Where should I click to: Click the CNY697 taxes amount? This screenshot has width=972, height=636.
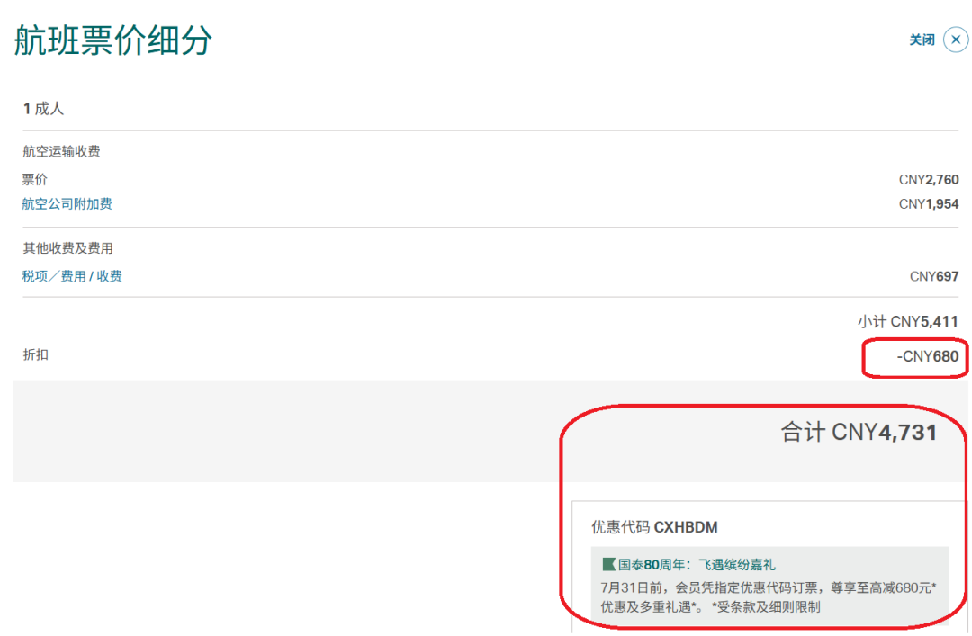934,276
